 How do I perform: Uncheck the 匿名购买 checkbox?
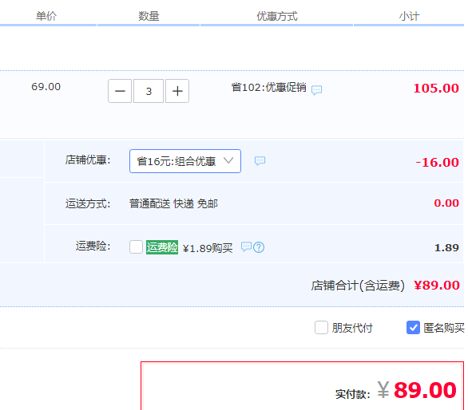coord(413,327)
